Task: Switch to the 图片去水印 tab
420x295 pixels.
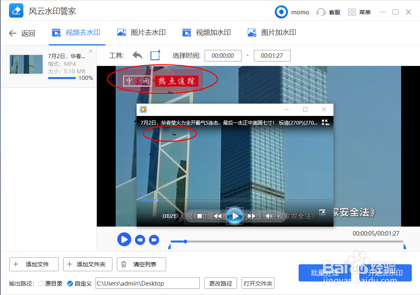Action: [x=141, y=32]
